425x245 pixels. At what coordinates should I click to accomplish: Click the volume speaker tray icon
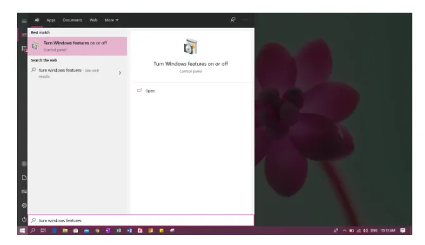pyautogui.click(x=365, y=230)
